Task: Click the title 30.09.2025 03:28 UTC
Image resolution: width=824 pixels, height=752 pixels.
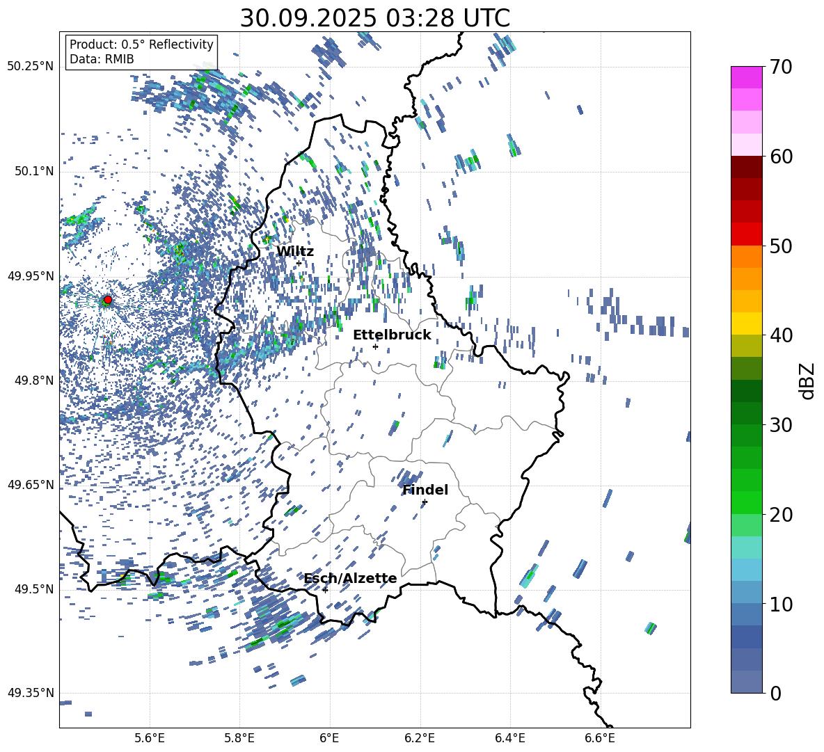Action: point(374,18)
